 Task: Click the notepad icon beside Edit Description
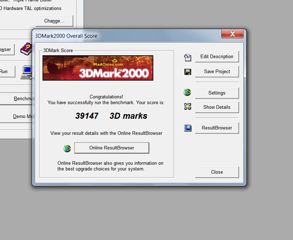[188, 58]
